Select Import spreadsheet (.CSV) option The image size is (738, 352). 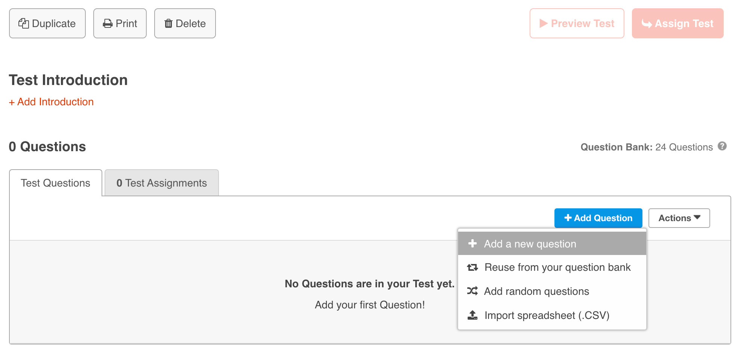pyautogui.click(x=547, y=316)
